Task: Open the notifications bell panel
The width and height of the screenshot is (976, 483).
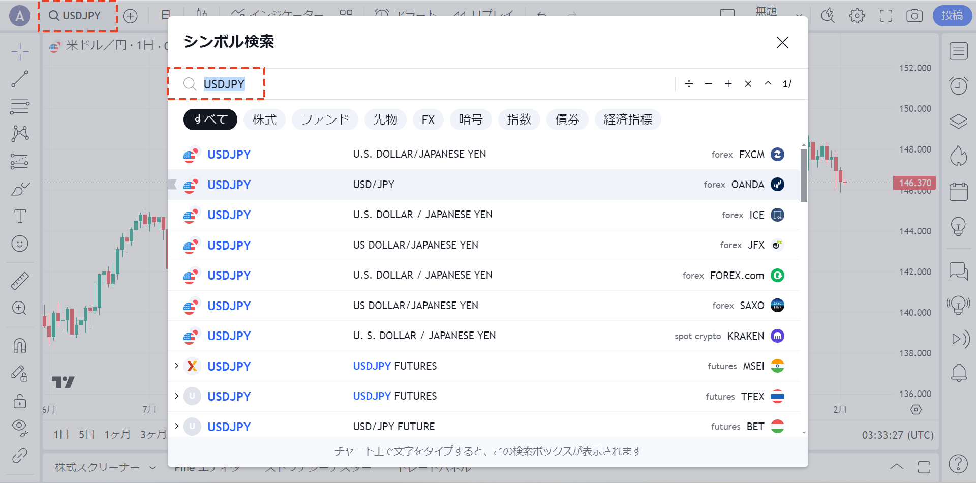Action: (958, 373)
